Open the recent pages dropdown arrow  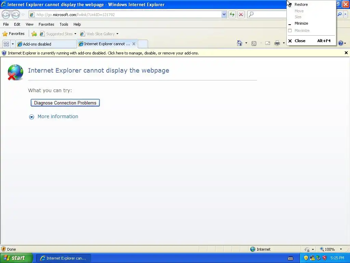coord(23,15)
